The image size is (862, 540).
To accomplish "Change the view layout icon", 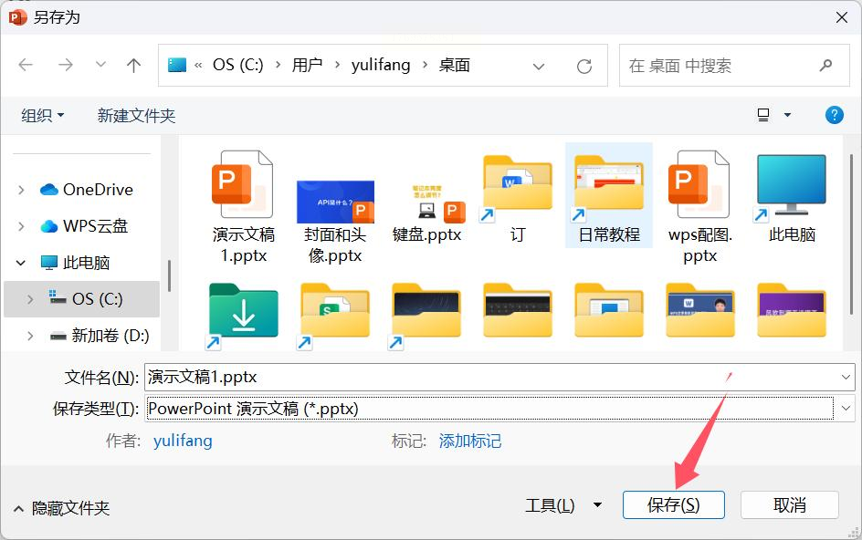I will point(763,115).
